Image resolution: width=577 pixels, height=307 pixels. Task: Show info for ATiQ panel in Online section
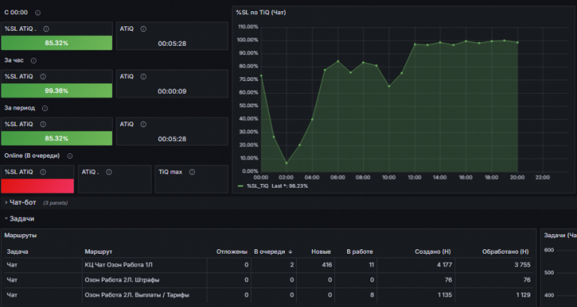coord(108,172)
